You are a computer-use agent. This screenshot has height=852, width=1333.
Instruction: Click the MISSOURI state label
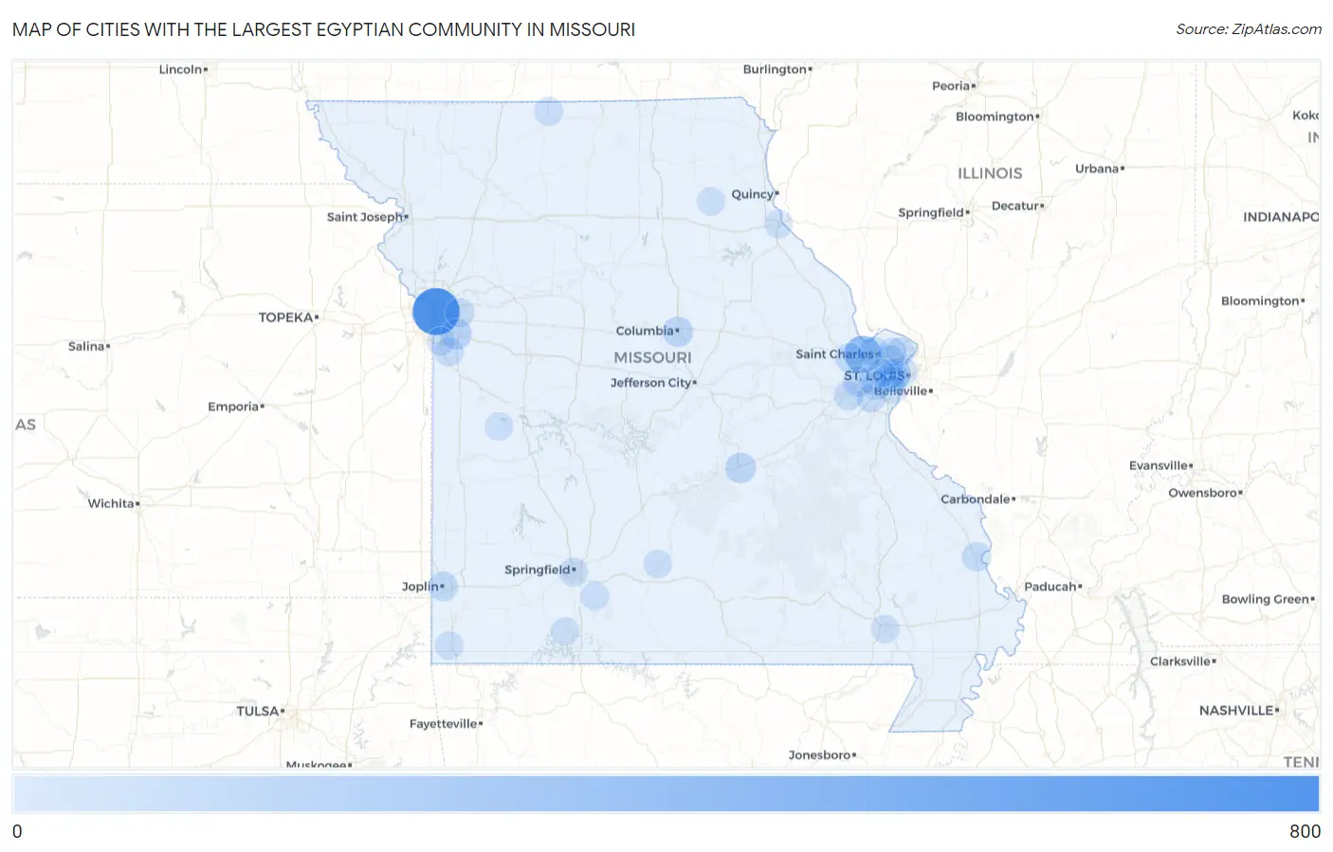[x=652, y=357]
